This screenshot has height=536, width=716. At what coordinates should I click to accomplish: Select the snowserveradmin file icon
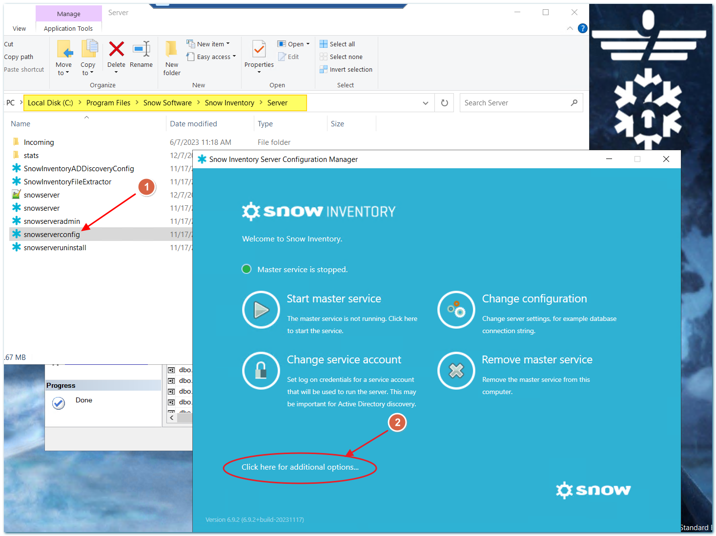(17, 220)
